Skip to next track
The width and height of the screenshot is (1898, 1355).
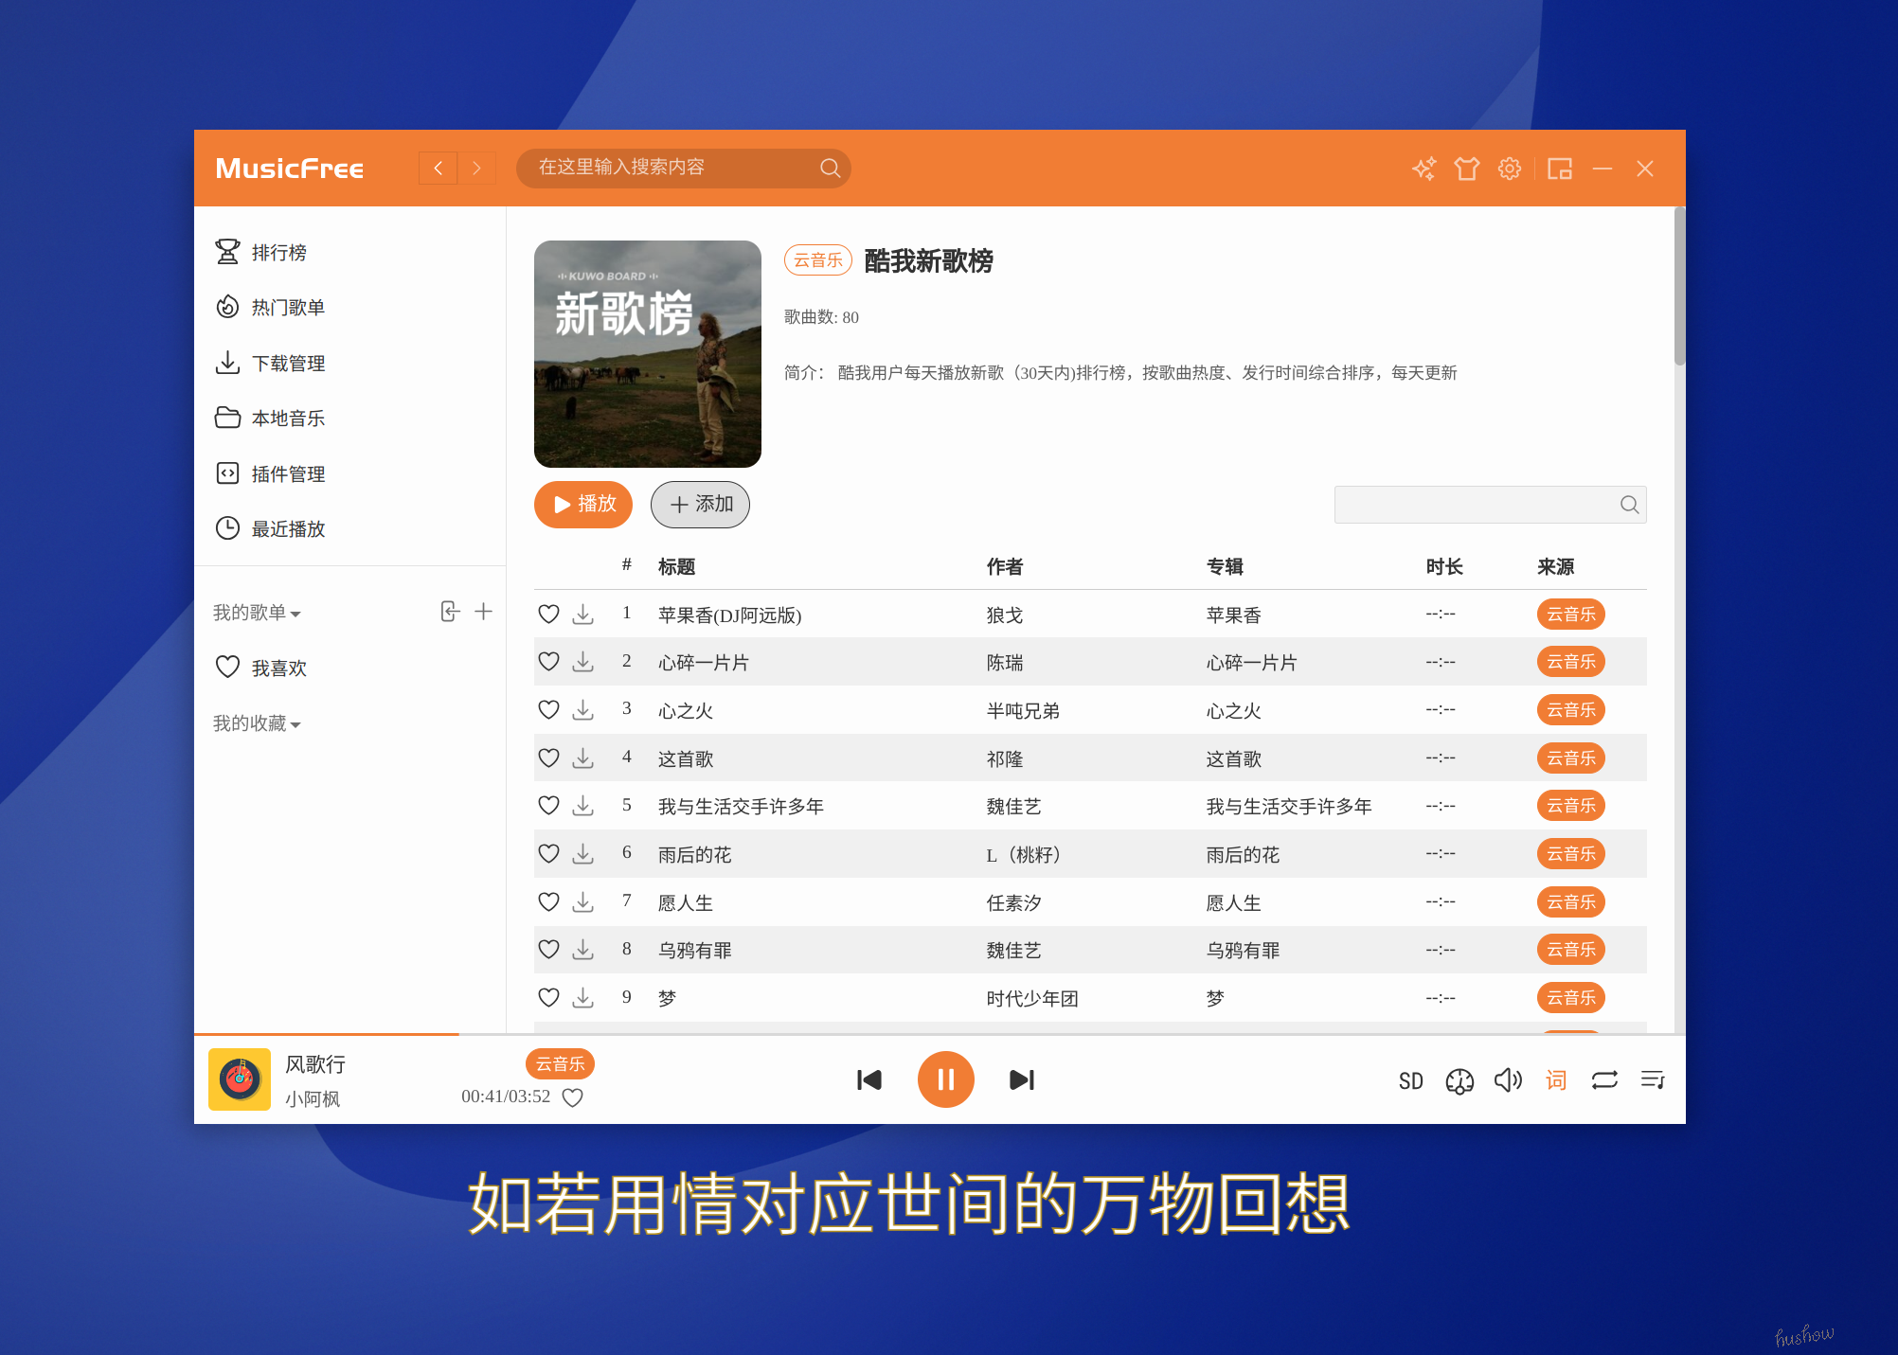pyautogui.click(x=1022, y=1079)
